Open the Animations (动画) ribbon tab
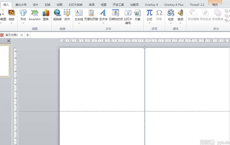230x145 pixels. (60, 5)
